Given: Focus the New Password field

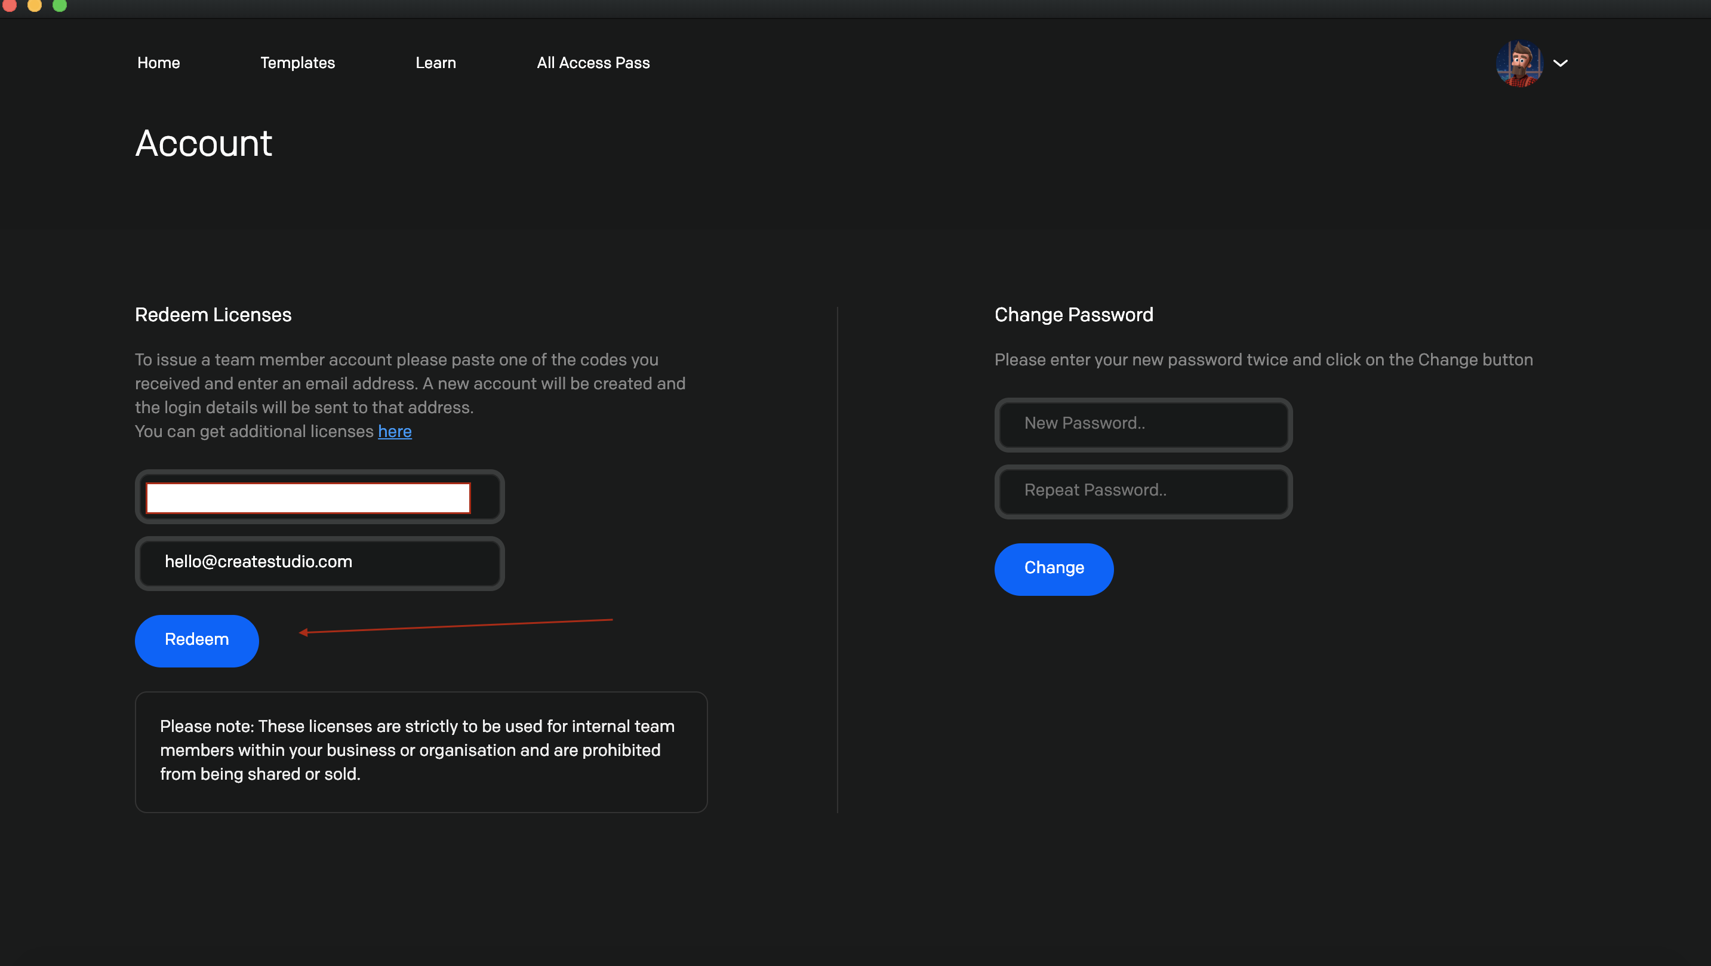Looking at the screenshot, I should click(1143, 424).
